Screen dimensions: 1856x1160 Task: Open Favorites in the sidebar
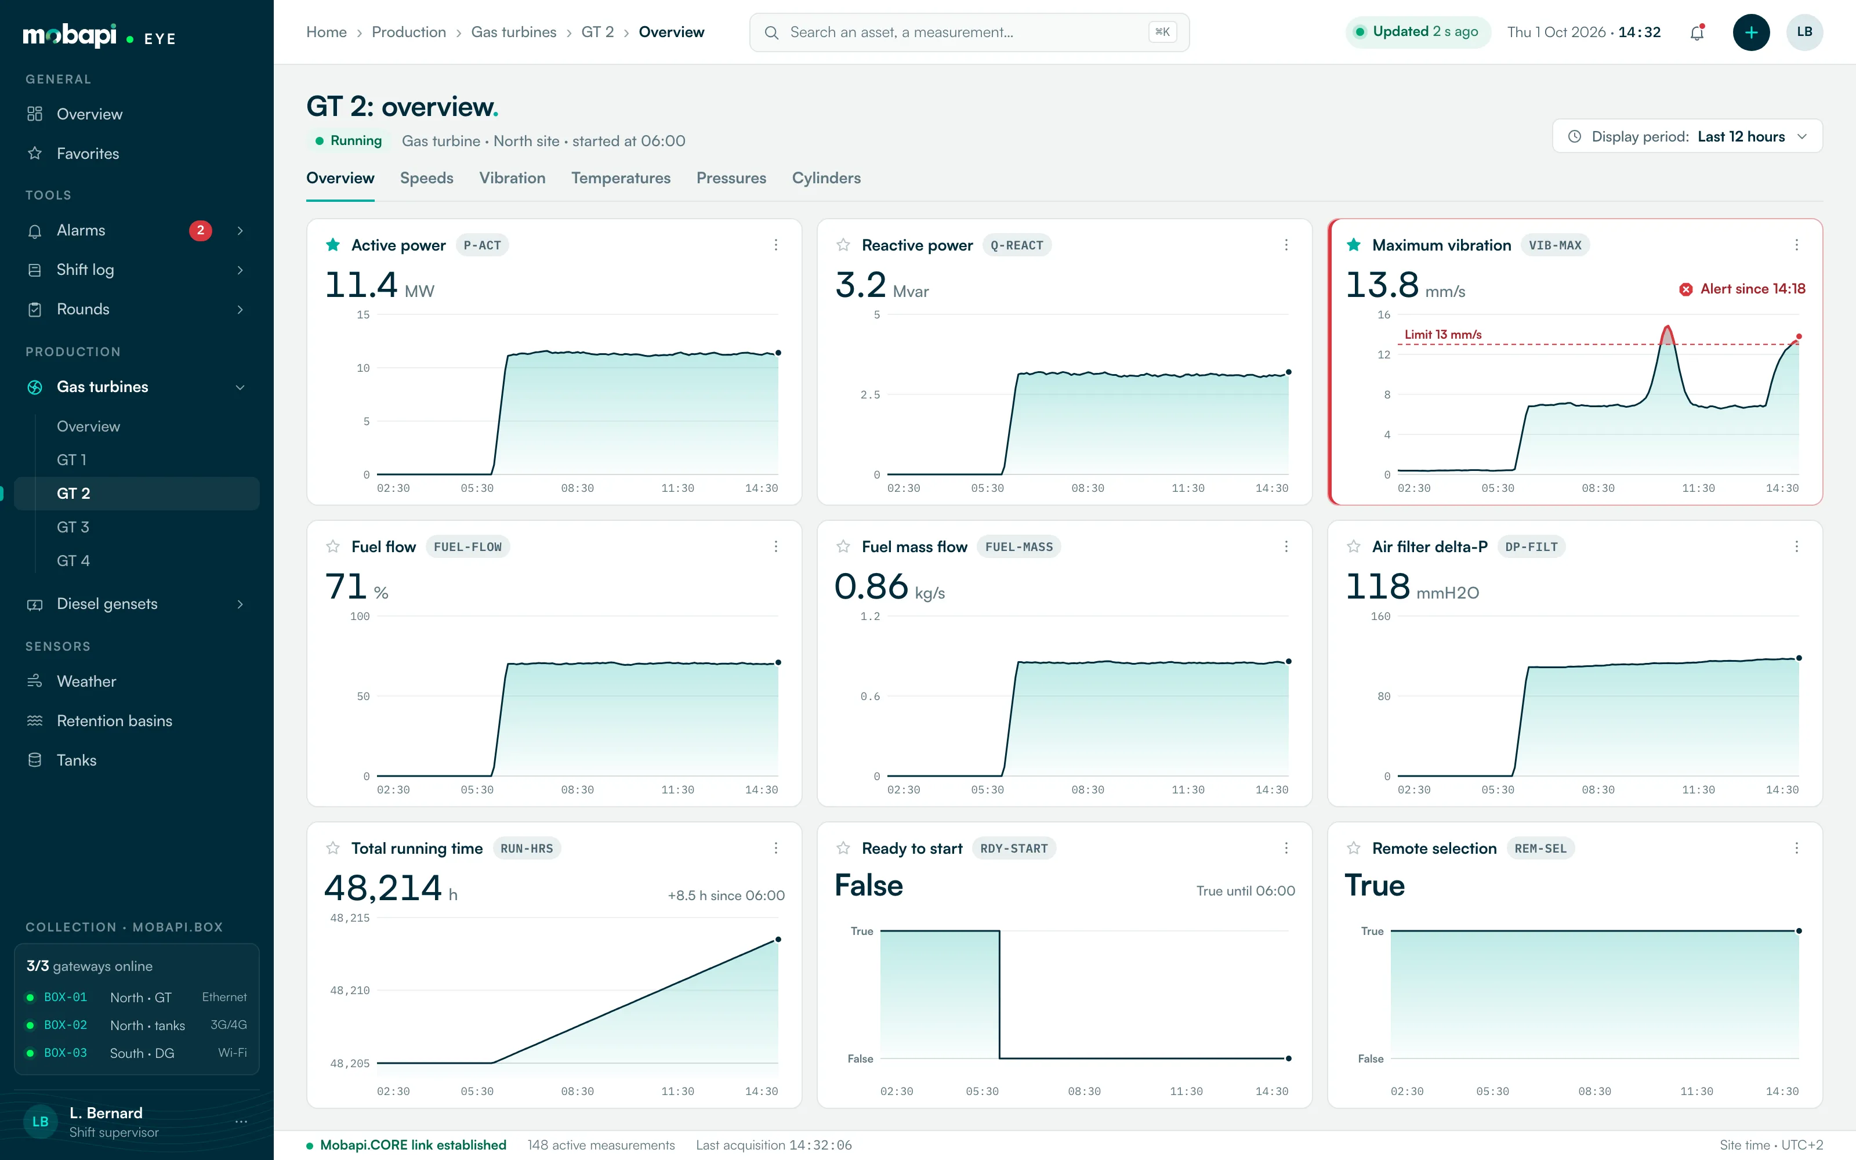136,154
